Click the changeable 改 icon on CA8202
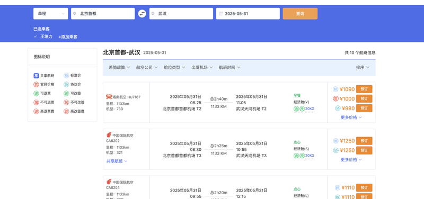 coord(302,156)
